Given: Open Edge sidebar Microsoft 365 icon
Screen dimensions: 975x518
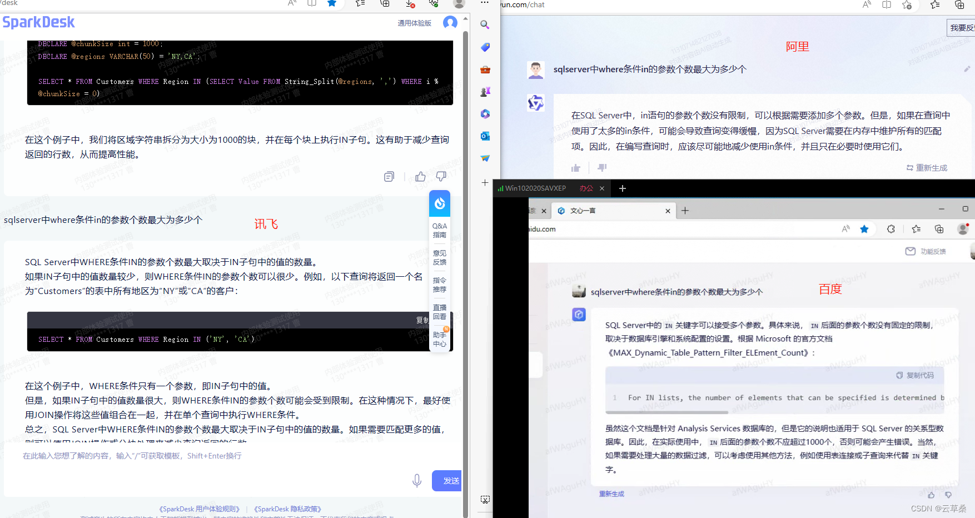Looking at the screenshot, I should tap(485, 114).
